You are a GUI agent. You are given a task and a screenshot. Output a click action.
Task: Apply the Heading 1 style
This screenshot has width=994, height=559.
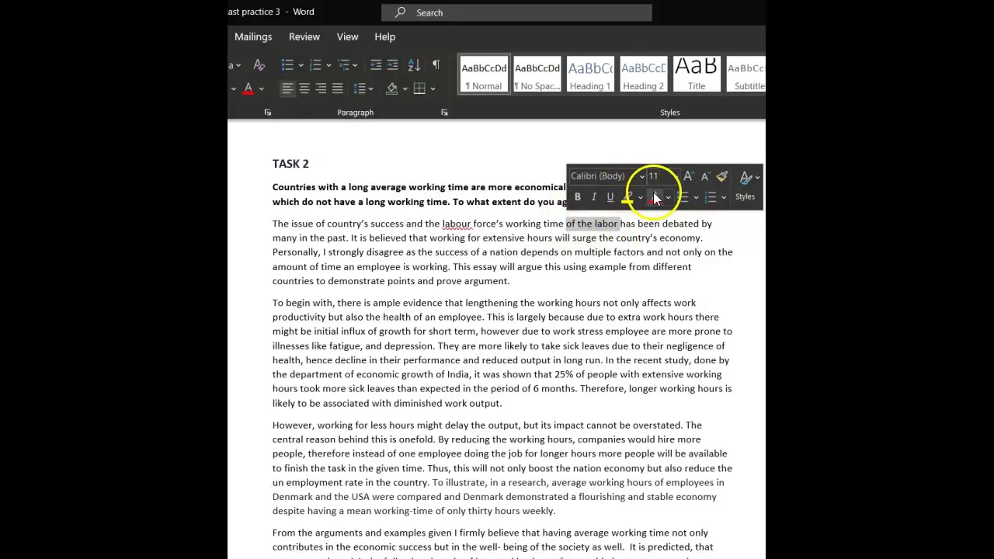590,75
